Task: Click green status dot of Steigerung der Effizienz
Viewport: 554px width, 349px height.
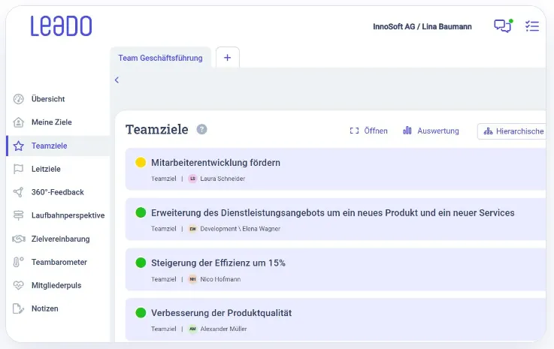Action: [x=141, y=263]
